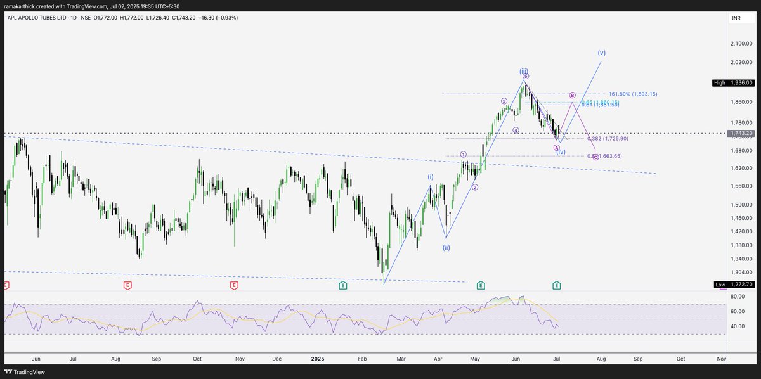This screenshot has height=379, width=761.
Task: Click the 1,500.00 price axis value
Action: coord(741,205)
